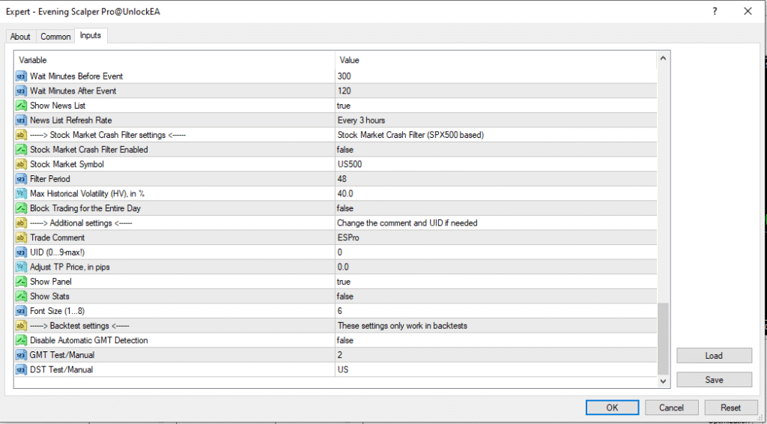767x424 pixels.
Task: Switch to the About tab
Action: [20, 37]
